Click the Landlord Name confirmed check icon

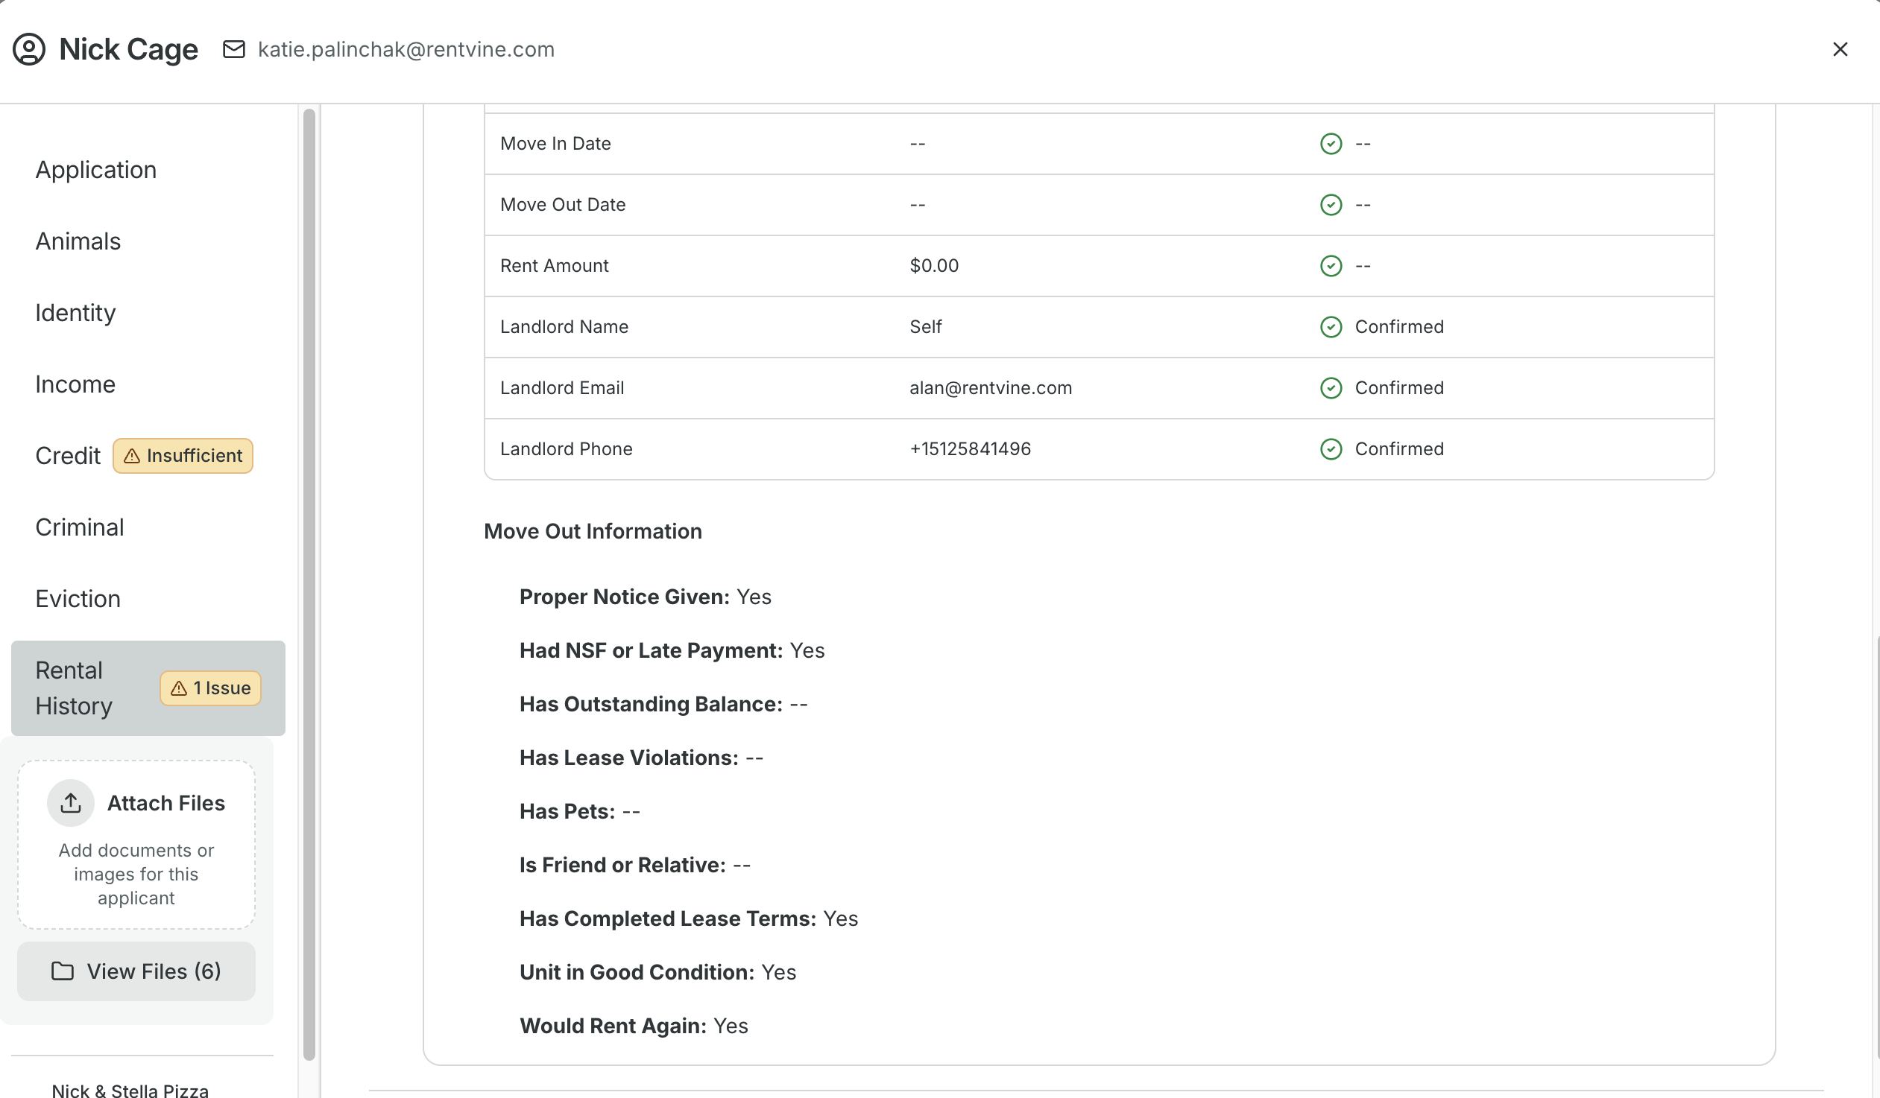coord(1331,326)
